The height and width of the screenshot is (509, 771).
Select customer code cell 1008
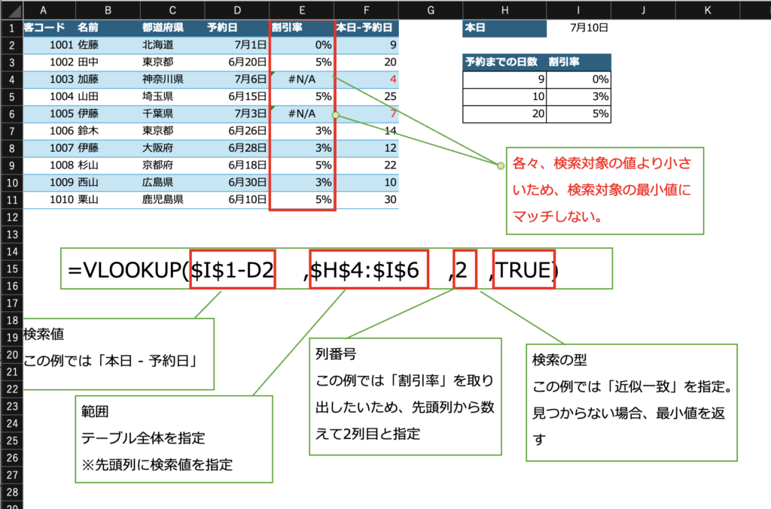[49, 165]
